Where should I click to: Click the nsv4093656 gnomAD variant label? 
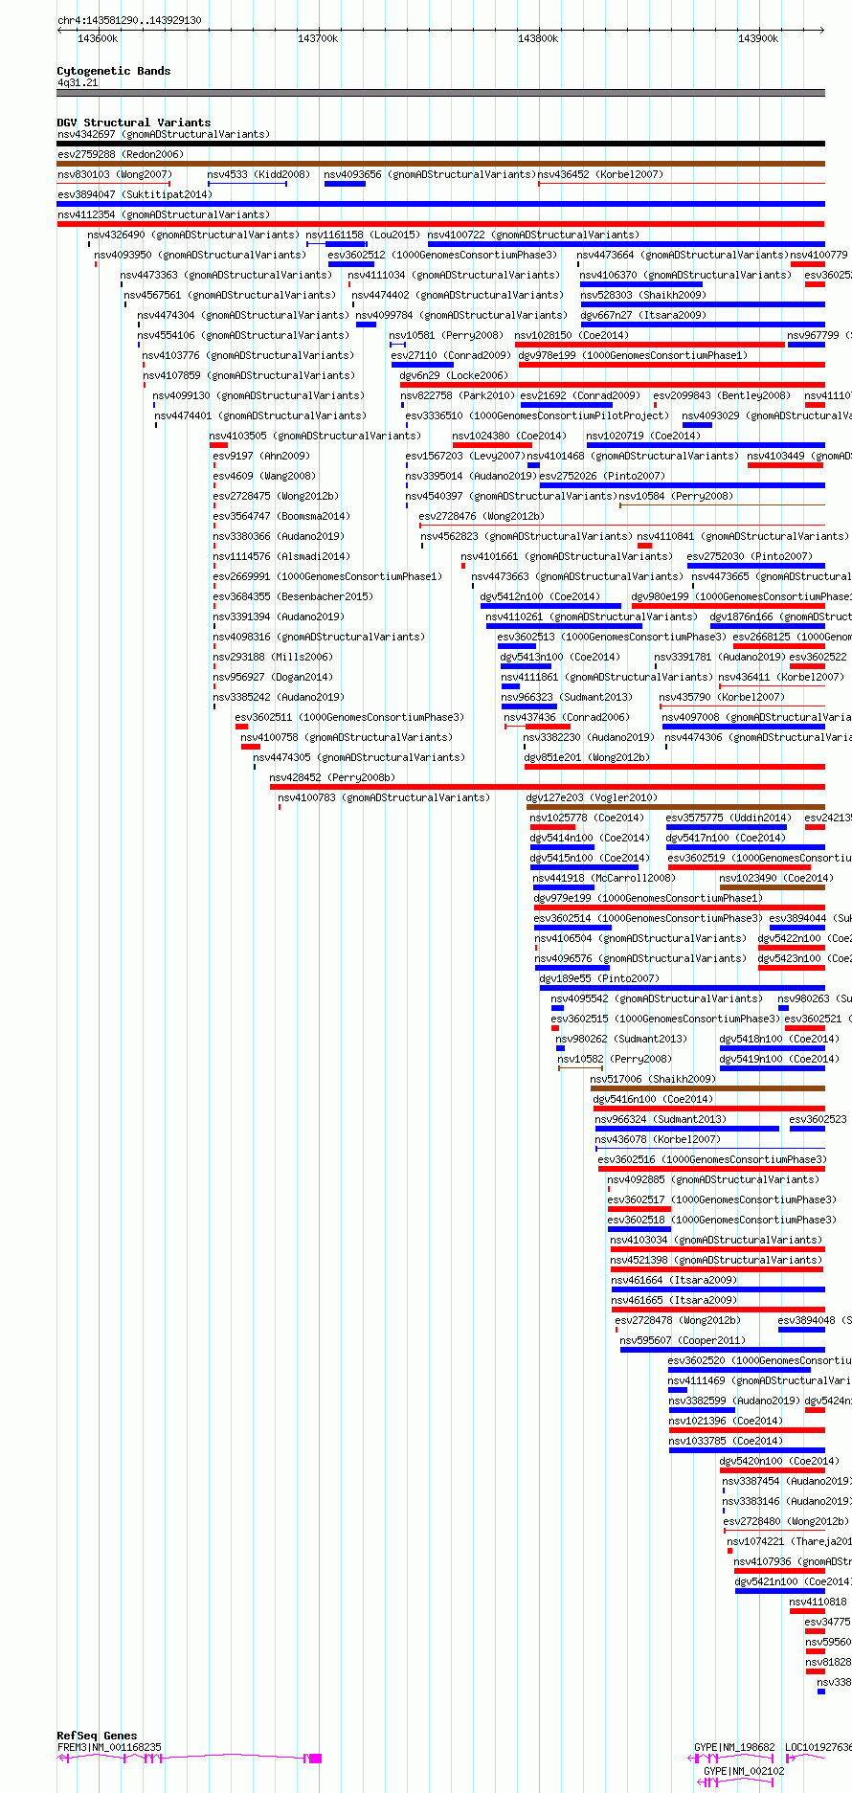click(430, 174)
